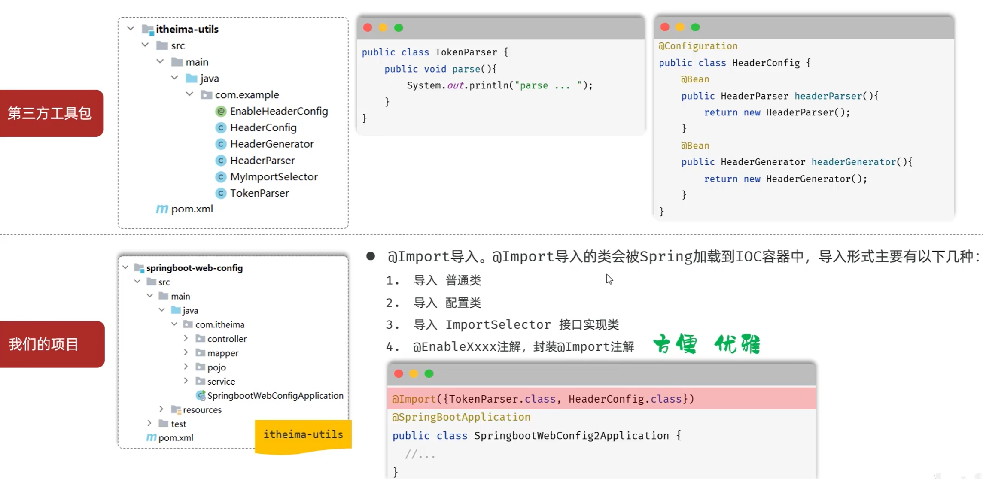Image resolution: width=983 pixels, height=479 pixels.
Task: Click the HeaderParser class icon
Action: 221,161
